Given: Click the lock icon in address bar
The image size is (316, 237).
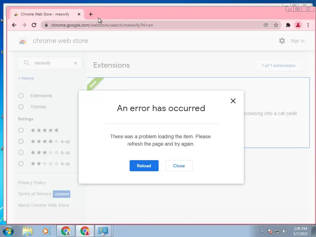Looking at the screenshot, I should (x=46, y=25).
